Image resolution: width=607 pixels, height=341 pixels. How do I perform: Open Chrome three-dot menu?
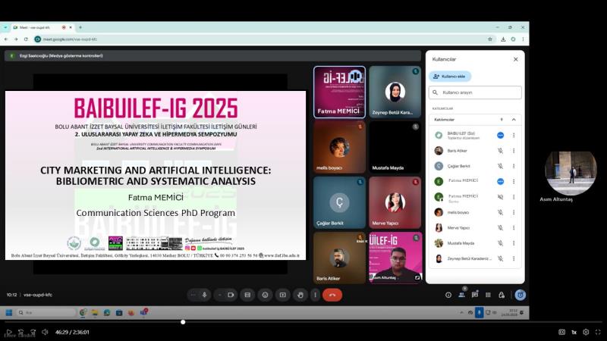523,39
